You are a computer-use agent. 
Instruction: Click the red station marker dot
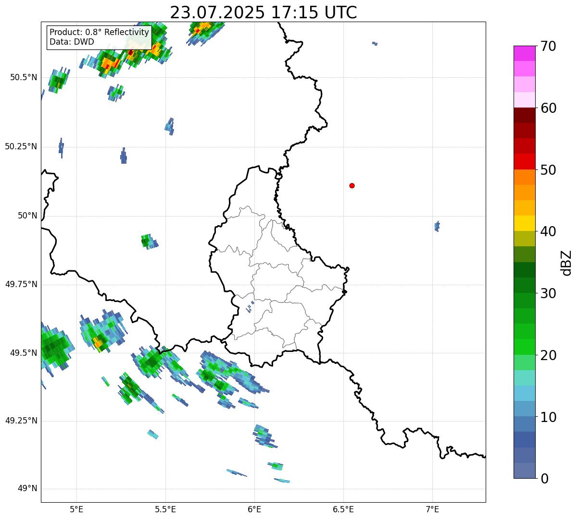click(x=352, y=185)
